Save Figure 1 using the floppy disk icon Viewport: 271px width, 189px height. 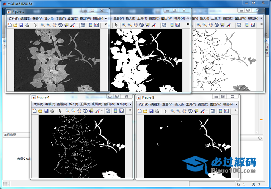coord(21,25)
